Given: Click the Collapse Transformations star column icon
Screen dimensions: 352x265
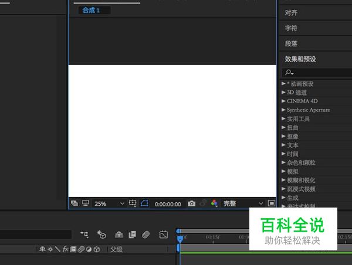Looking at the screenshot, I should point(50,249).
